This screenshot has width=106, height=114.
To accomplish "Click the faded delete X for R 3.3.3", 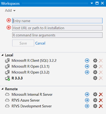I will click(101, 78).
